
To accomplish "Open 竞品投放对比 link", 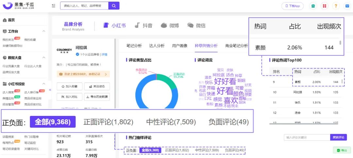I will coord(33,104).
